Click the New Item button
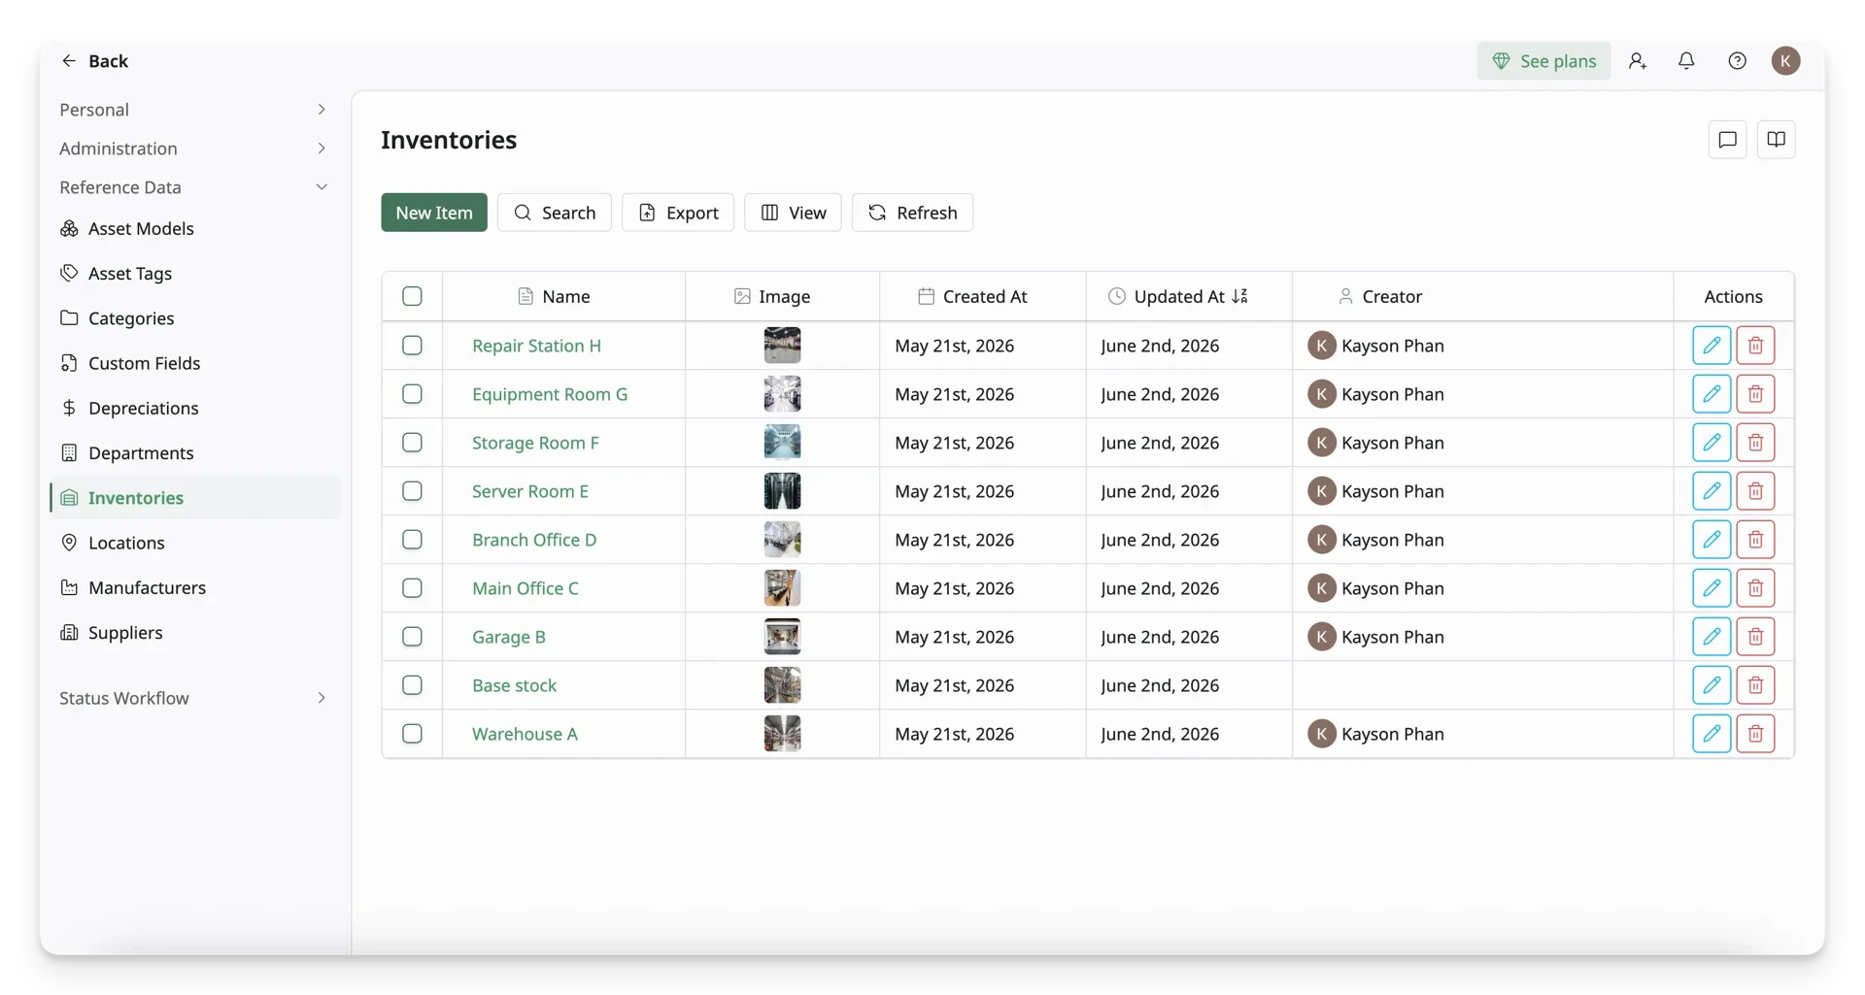Viewport: 1865px width, 995px height. (434, 213)
